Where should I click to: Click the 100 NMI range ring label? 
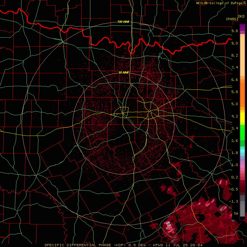123,22
